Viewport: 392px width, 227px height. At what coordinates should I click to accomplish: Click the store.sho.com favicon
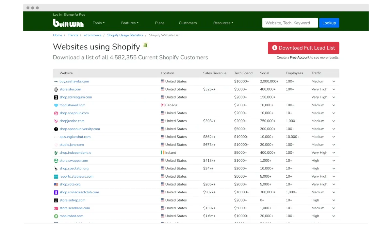(x=56, y=89)
